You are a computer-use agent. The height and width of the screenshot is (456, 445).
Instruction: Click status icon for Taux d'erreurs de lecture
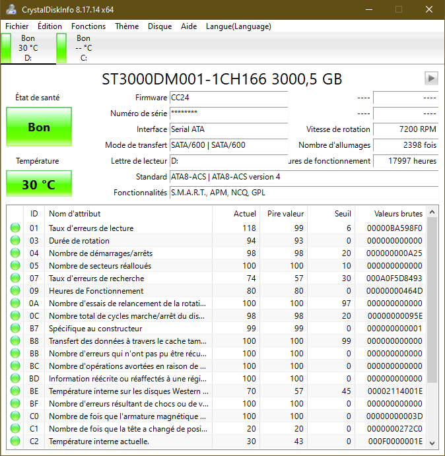15,228
